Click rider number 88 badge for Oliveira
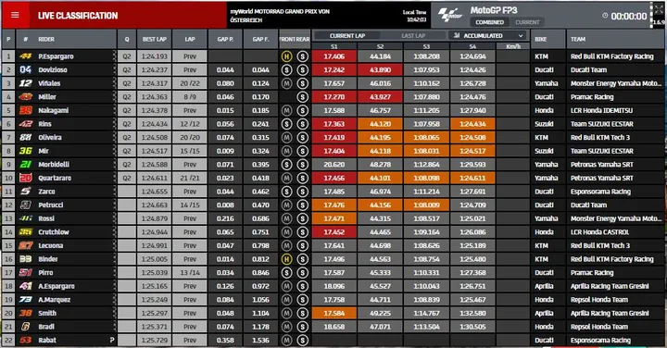Image resolution: width=667 pixels, height=348 pixels. click(x=26, y=137)
